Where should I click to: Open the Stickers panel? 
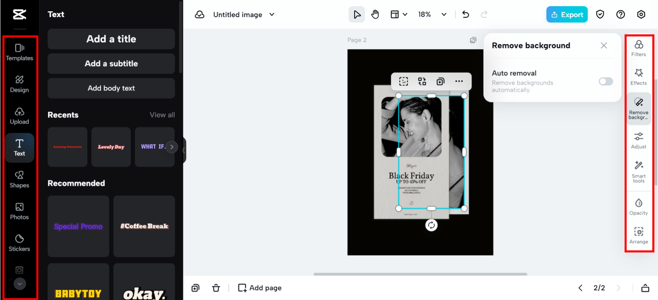[20, 243]
